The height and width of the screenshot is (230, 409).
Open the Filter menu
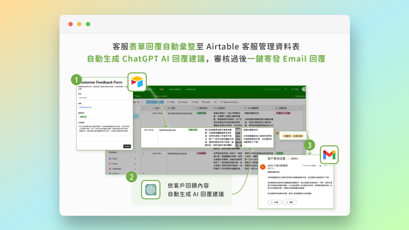click(171, 102)
